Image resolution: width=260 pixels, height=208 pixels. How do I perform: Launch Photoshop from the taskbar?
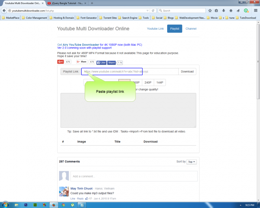tap(26, 205)
